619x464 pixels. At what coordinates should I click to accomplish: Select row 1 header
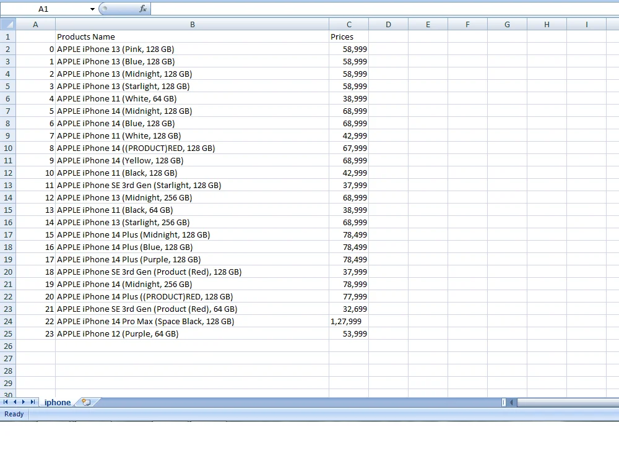pyautogui.click(x=8, y=37)
